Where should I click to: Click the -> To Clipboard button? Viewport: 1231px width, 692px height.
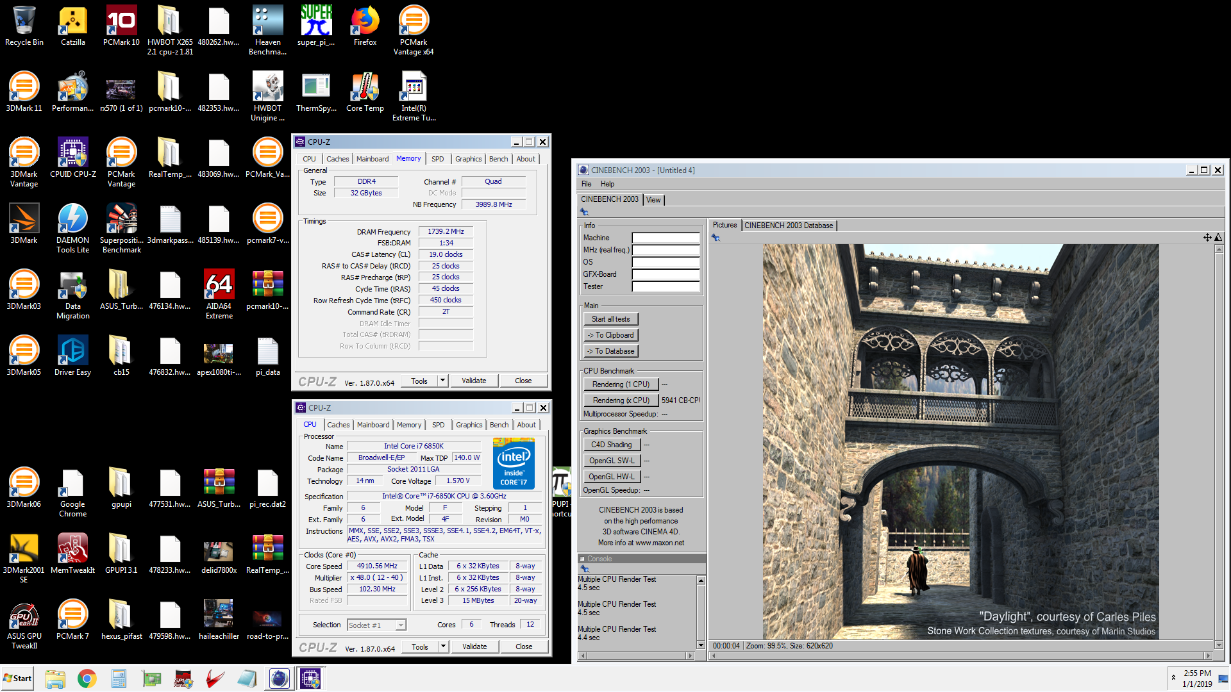610,335
